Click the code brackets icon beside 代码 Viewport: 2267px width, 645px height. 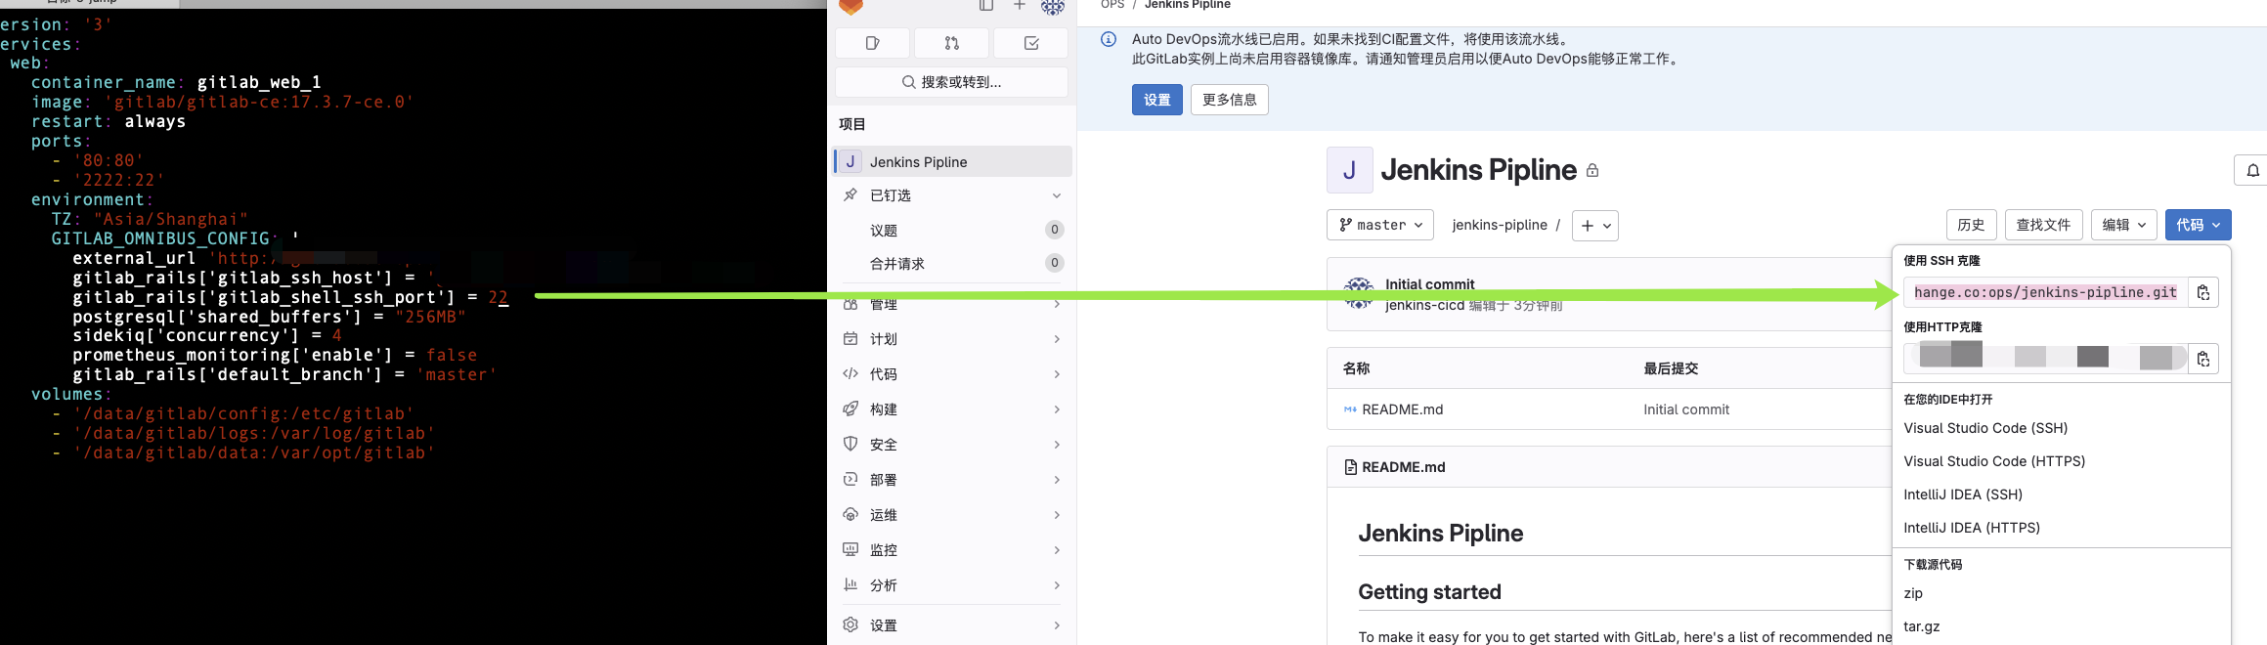[850, 374]
